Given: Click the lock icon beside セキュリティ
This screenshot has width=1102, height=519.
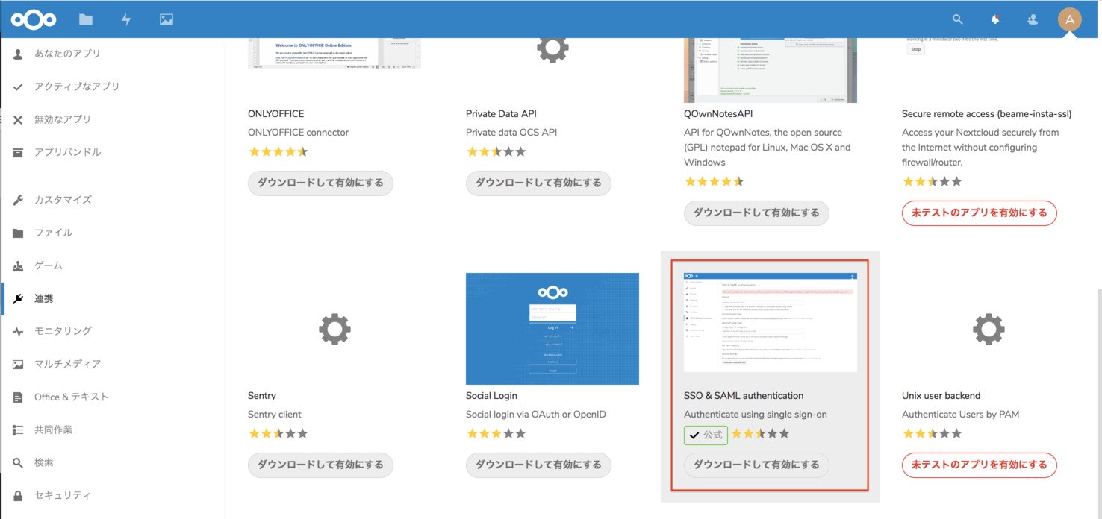Looking at the screenshot, I should click(18, 495).
